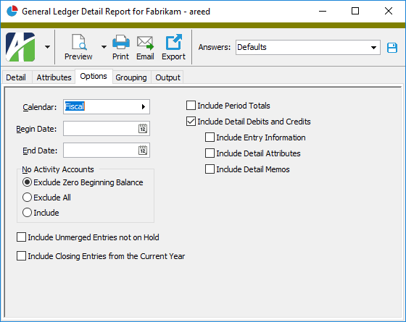Save answers with the blue disk icon
The image size is (406, 322).
(392, 48)
